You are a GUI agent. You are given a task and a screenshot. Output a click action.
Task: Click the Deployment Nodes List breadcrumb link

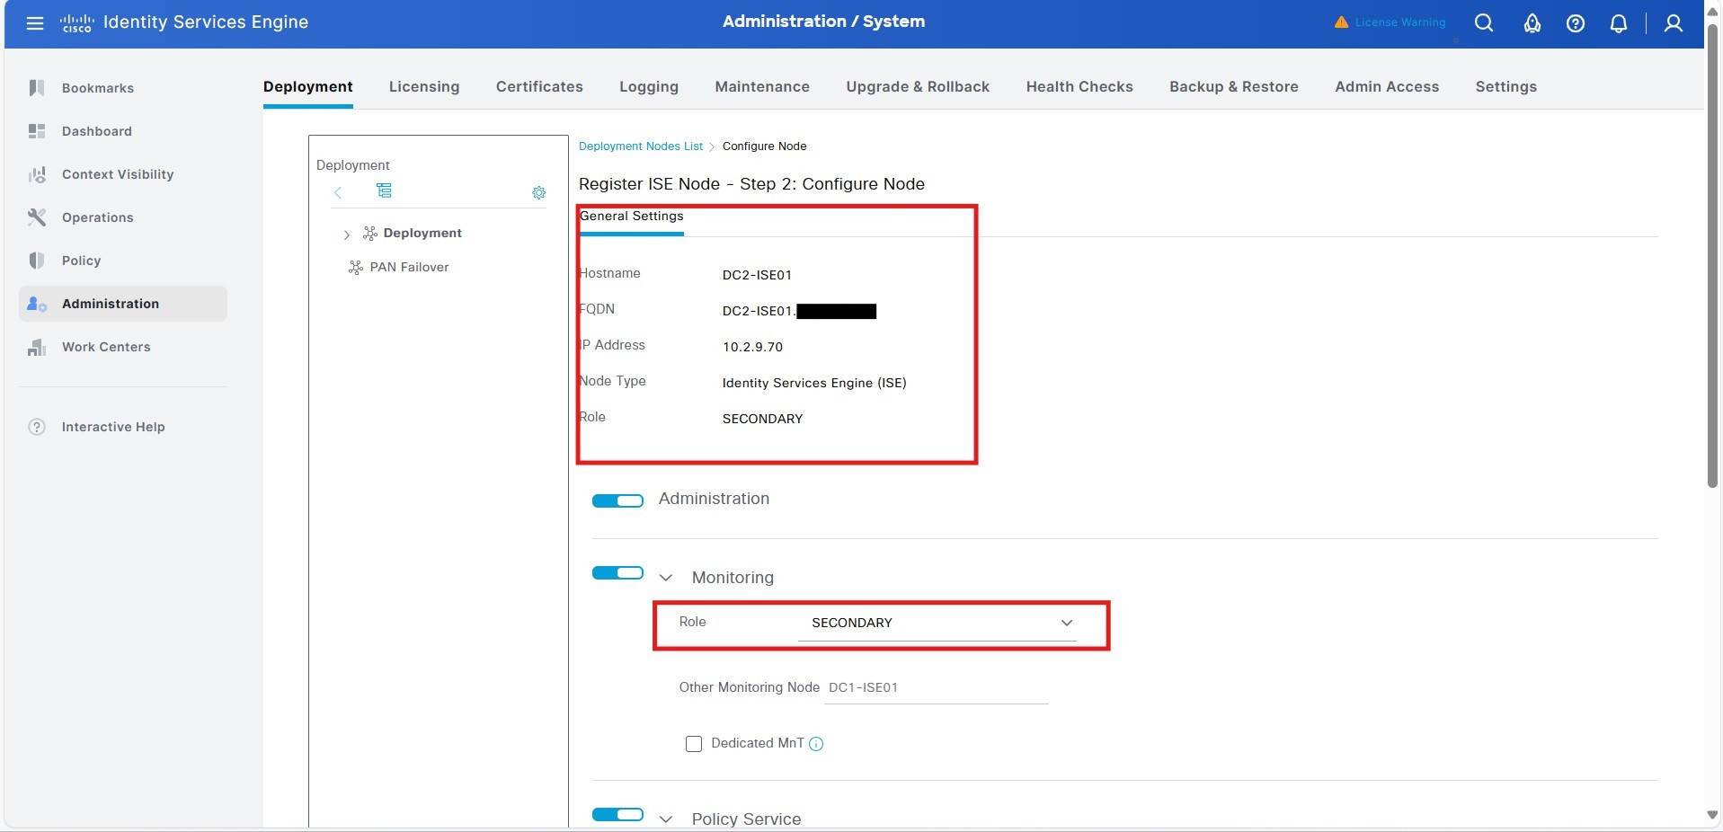pos(640,146)
